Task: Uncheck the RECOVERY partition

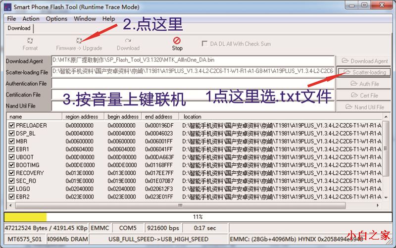Action: click(11, 173)
